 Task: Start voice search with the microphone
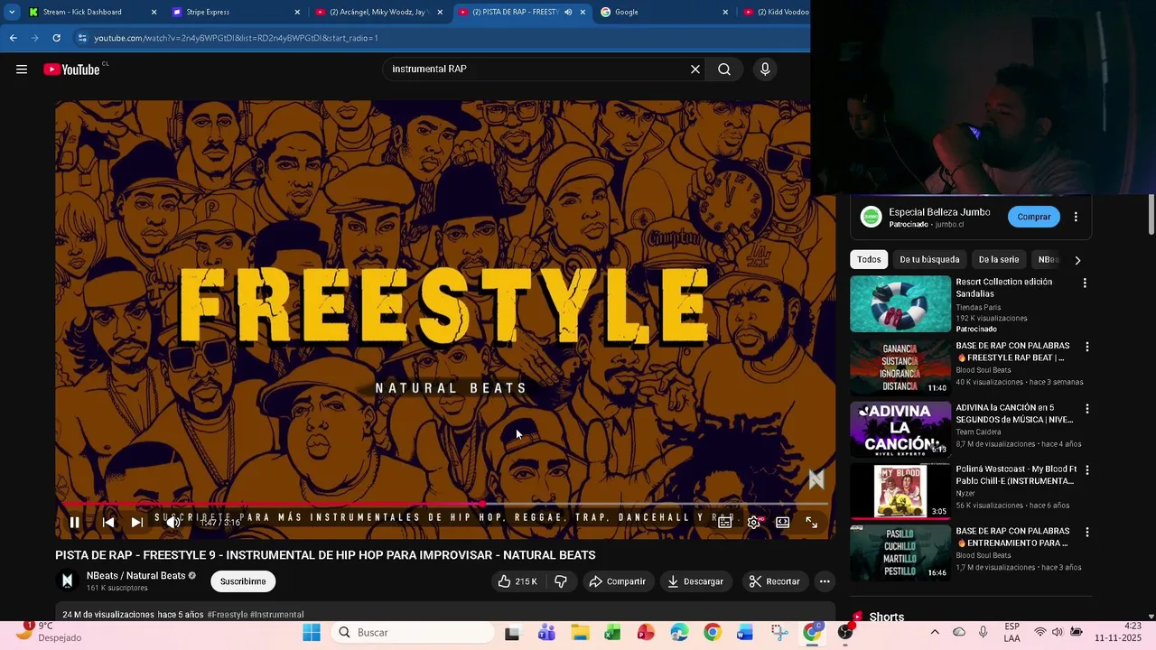[x=765, y=70]
